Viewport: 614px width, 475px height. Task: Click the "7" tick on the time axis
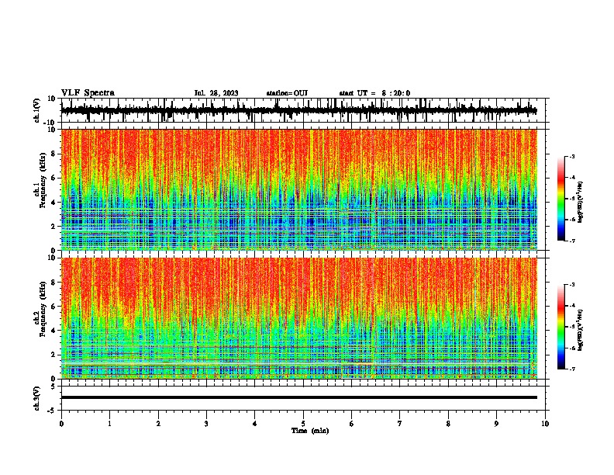point(400,424)
